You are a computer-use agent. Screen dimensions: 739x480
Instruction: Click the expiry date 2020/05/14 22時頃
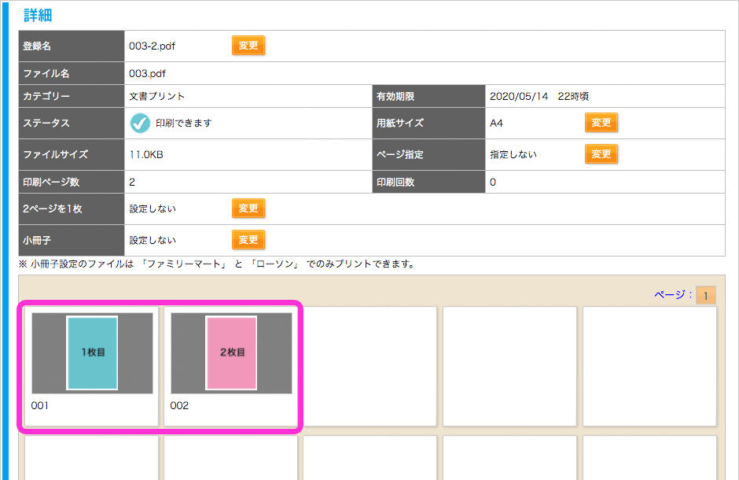click(x=539, y=96)
